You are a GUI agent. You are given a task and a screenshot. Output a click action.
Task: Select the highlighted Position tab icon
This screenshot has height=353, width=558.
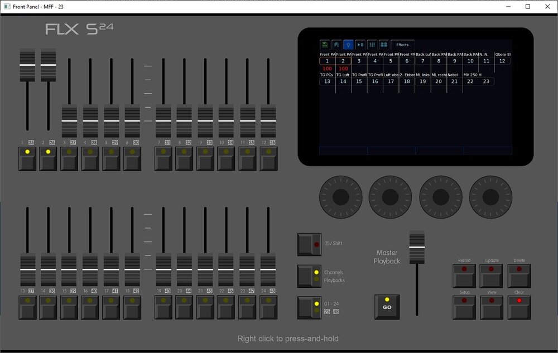(348, 45)
